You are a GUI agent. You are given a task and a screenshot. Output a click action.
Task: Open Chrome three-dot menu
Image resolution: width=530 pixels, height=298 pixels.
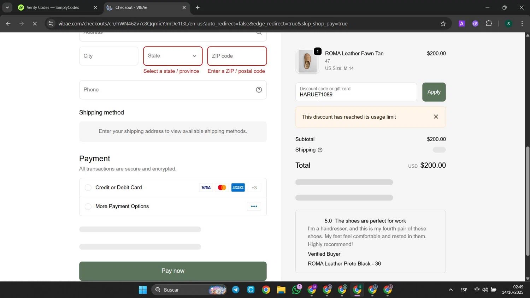(x=522, y=24)
